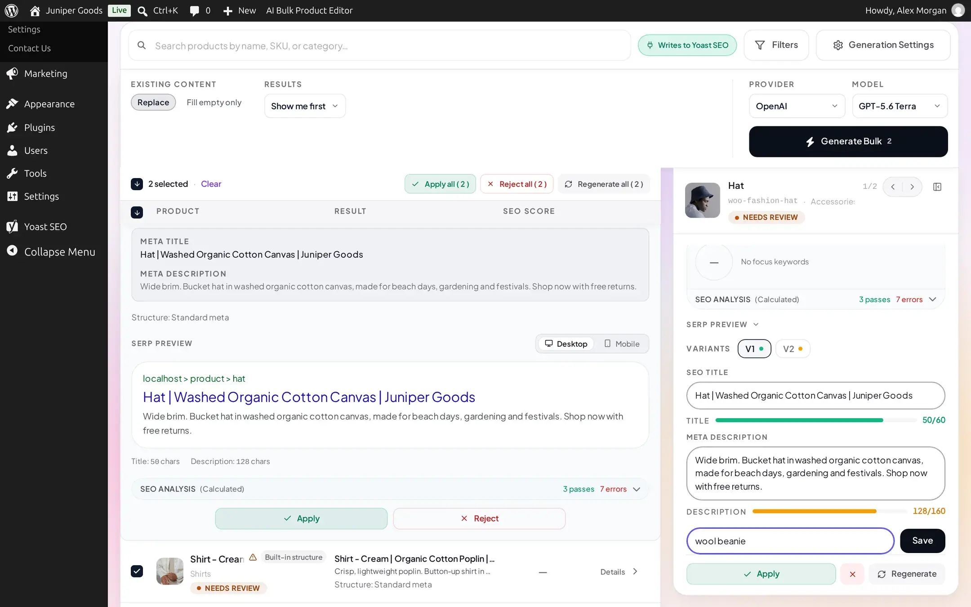Open Plugins menu in sidebar
Image resolution: width=971 pixels, height=607 pixels.
point(54,127)
